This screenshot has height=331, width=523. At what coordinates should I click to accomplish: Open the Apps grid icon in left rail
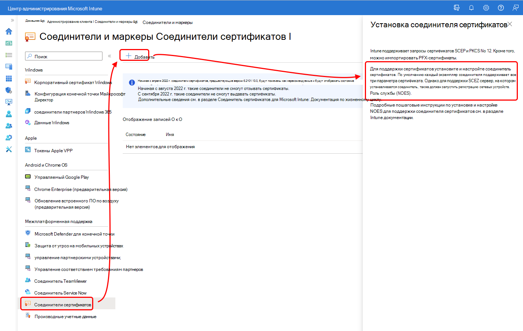coord(9,79)
